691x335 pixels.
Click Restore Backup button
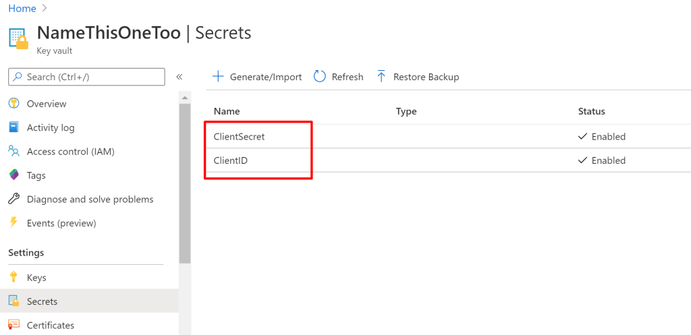point(418,77)
